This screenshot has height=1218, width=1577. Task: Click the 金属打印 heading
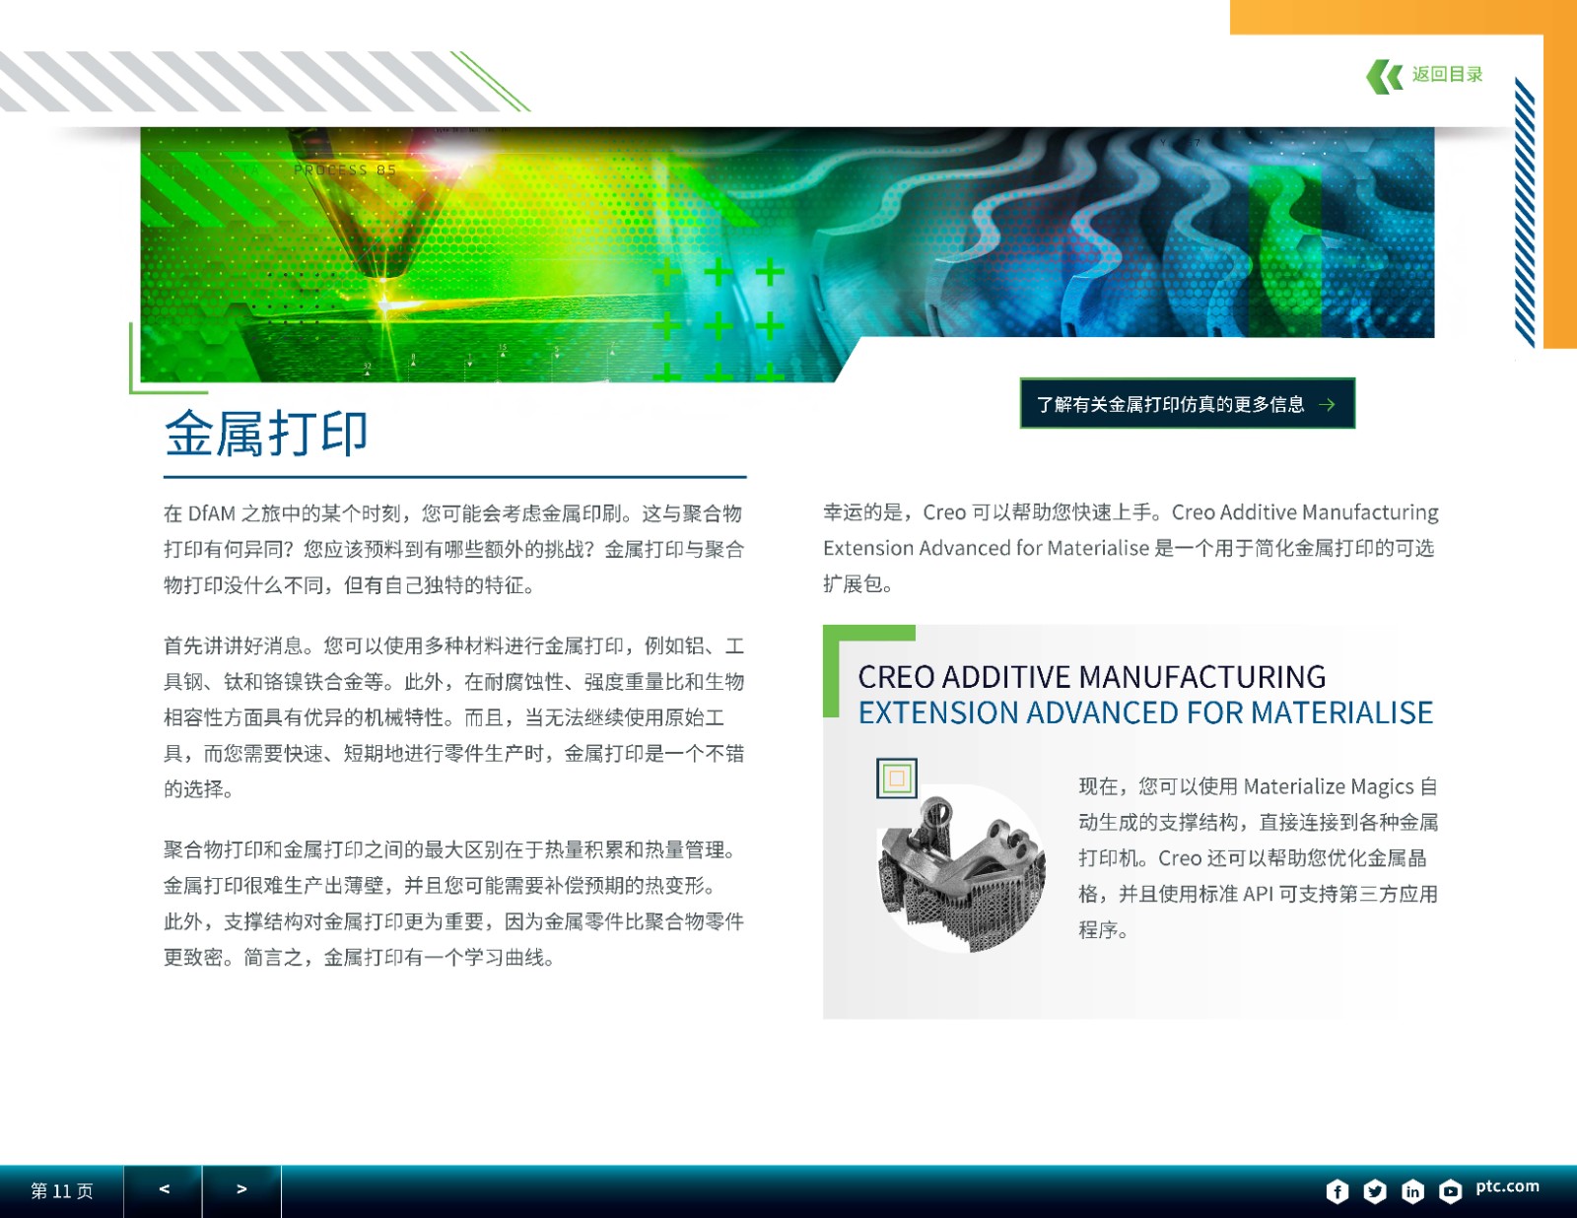coord(266,434)
